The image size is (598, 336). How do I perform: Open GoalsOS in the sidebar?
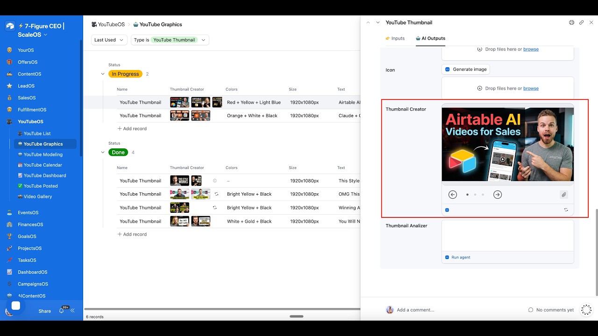coord(27,237)
